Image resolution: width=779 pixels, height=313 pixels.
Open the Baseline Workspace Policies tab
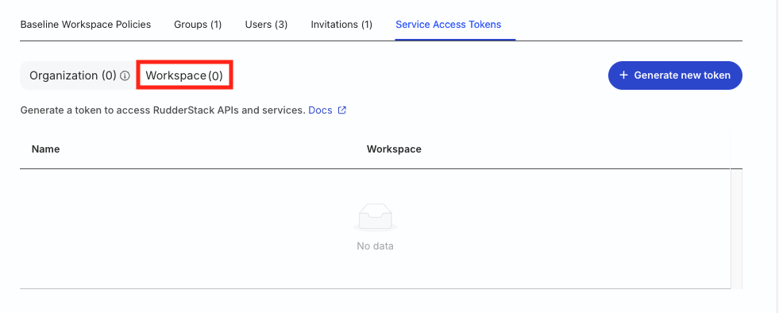pos(86,25)
